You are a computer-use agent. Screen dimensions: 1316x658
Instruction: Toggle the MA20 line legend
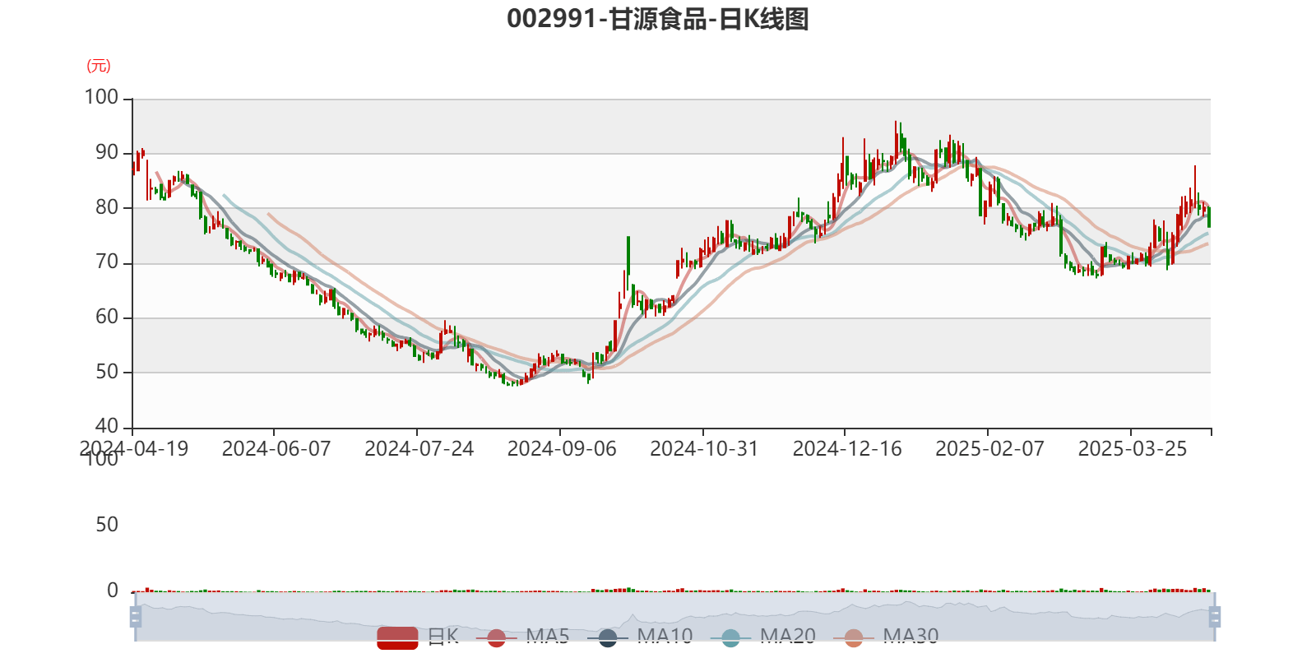(x=762, y=637)
